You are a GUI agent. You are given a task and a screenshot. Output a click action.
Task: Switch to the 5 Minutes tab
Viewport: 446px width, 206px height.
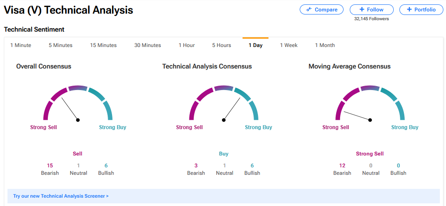point(61,45)
